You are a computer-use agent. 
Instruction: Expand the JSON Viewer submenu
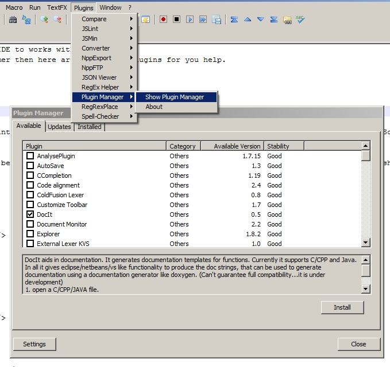point(105,77)
